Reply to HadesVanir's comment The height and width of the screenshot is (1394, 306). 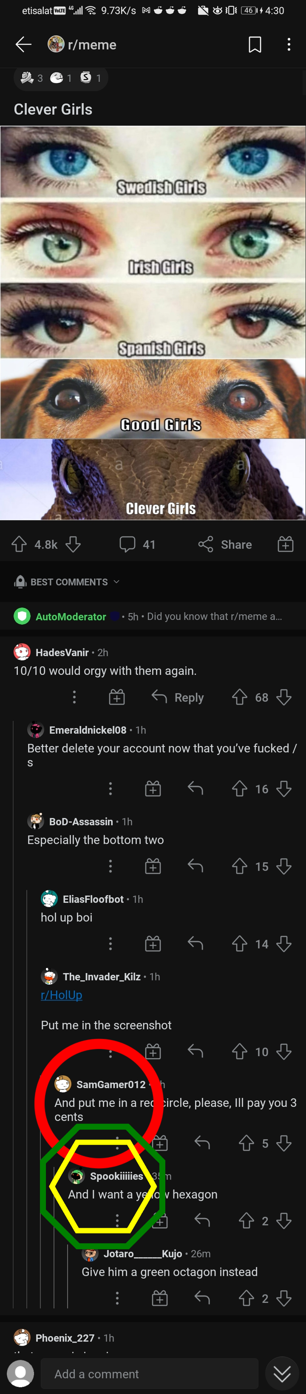[x=178, y=697]
